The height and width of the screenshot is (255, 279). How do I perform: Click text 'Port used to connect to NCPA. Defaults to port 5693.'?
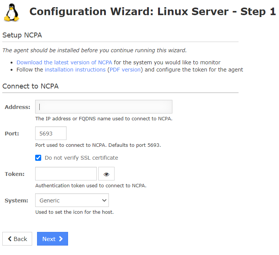pos(98,145)
